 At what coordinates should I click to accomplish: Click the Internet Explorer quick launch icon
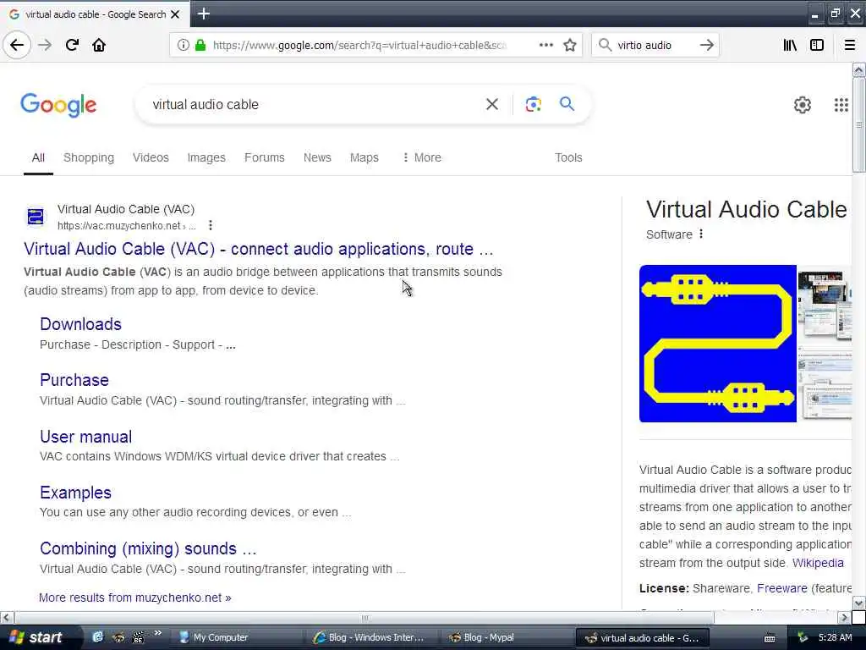(x=97, y=637)
